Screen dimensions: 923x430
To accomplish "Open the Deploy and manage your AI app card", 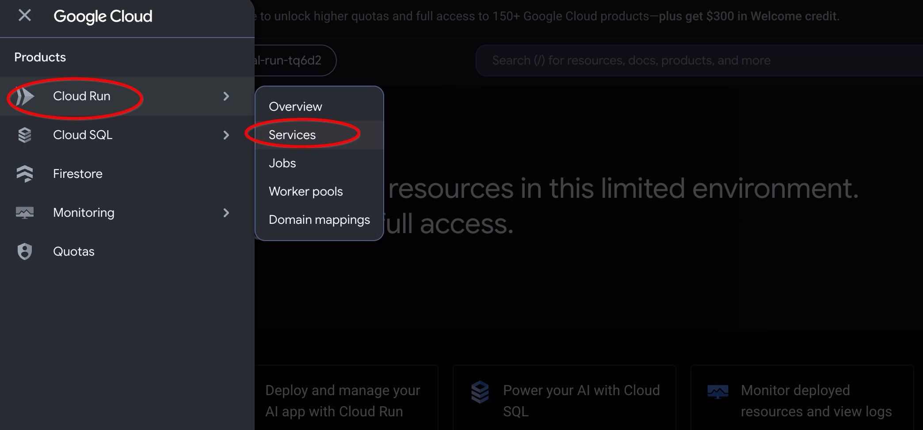I will click(x=346, y=397).
